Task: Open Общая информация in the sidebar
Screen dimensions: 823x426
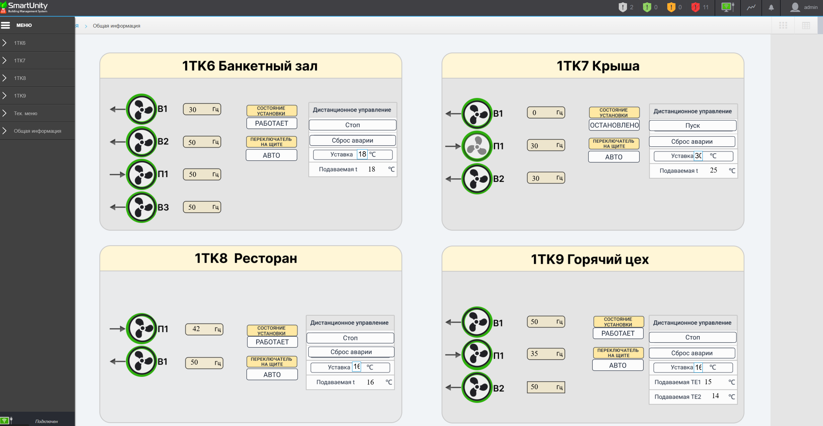Action: coord(37,131)
